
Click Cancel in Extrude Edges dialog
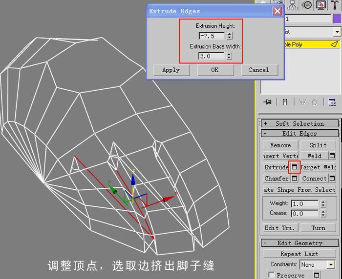pos(259,70)
